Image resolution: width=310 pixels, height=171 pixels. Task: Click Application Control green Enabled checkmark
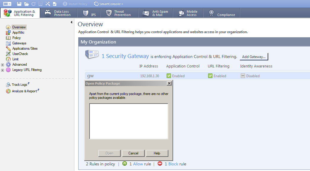coord(169,76)
